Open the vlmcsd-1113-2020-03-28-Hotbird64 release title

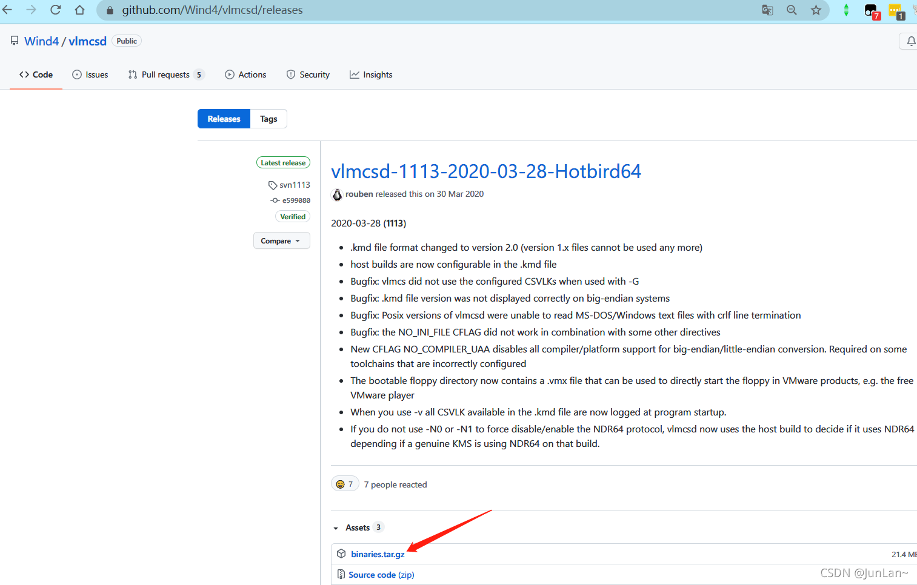486,171
